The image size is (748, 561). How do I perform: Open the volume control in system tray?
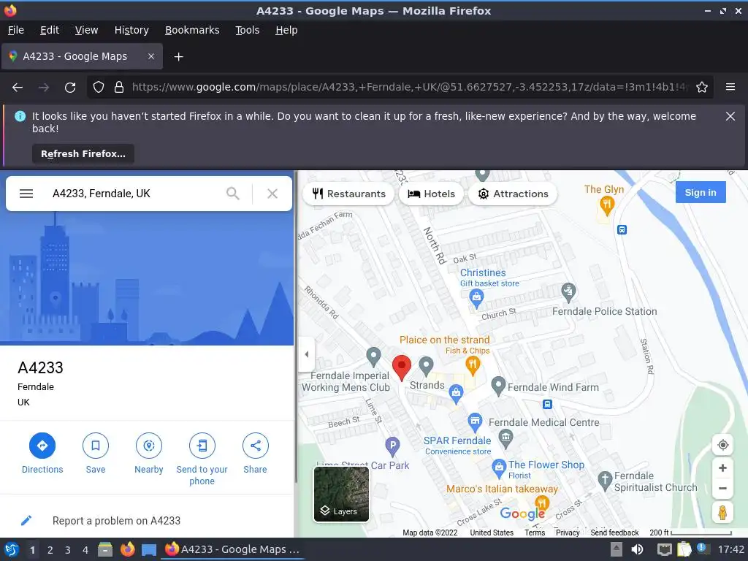point(637,549)
